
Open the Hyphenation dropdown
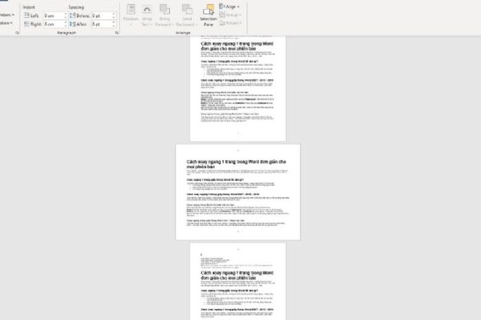[x=6, y=23]
